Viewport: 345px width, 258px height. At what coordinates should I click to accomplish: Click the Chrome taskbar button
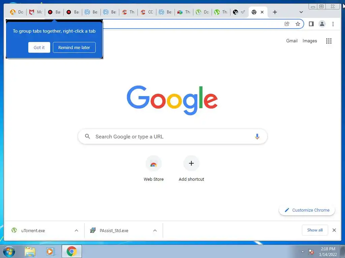tap(72, 251)
